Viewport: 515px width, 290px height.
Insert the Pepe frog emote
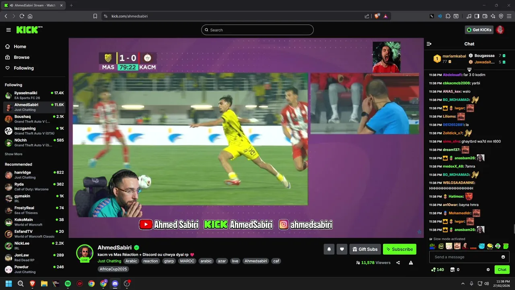tap(433, 246)
